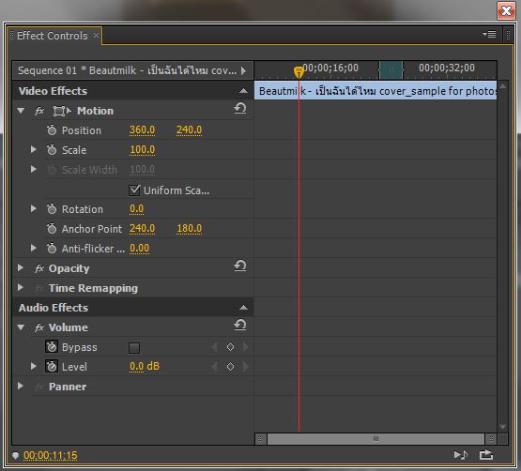This screenshot has height=471, width=521.
Task: Go to previous Bypass keyframe
Action: (215, 347)
